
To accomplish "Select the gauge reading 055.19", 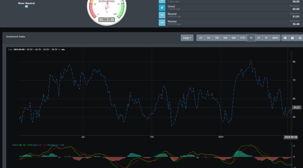I will coord(107,19).
